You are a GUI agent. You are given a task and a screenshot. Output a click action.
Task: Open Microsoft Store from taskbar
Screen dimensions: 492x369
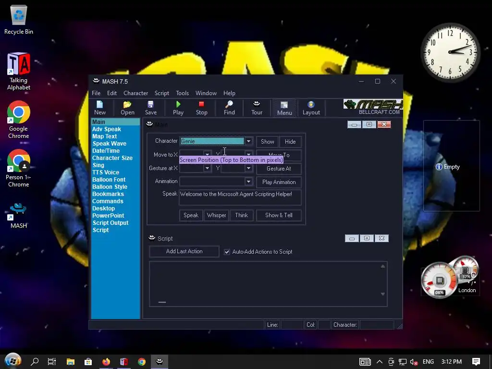click(88, 361)
